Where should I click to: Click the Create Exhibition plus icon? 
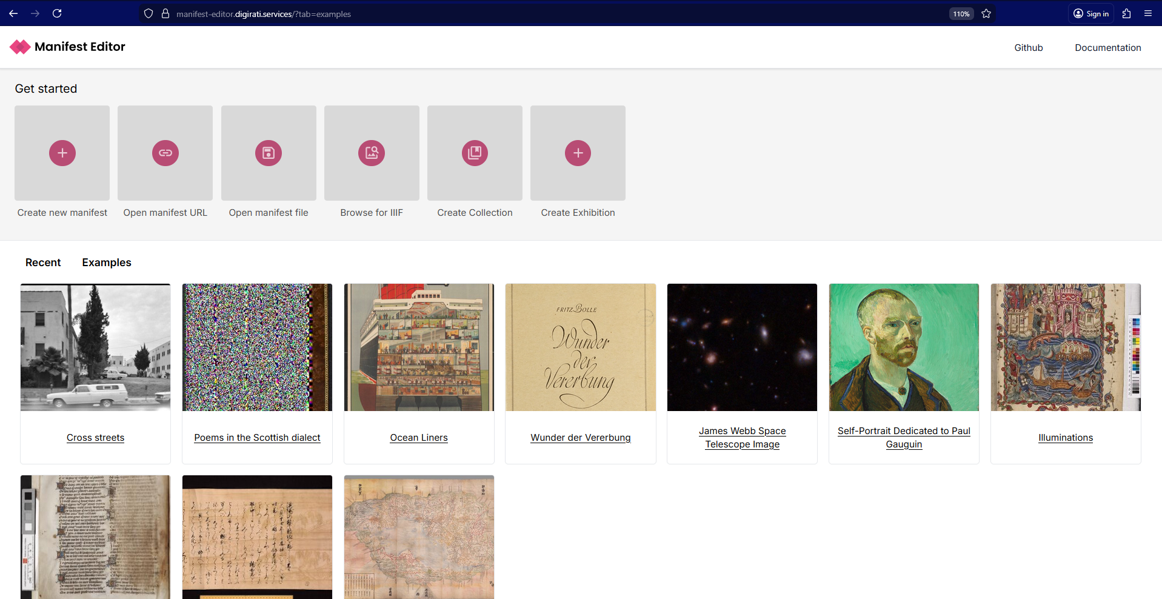(578, 153)
